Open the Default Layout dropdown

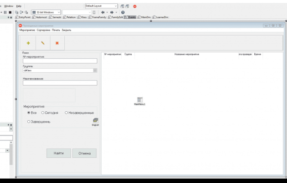click(101, 6)
